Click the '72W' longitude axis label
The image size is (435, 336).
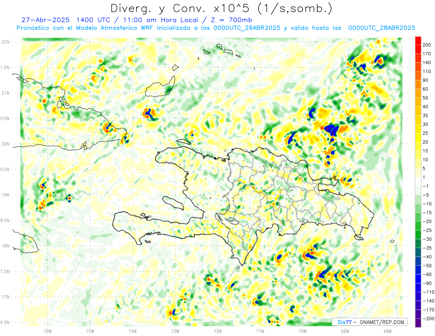217,331
